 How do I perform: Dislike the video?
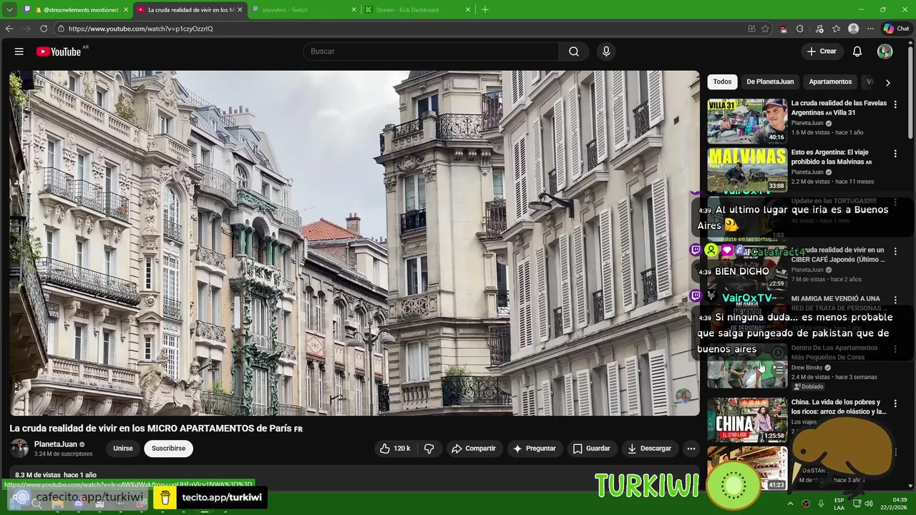point(429,448)
